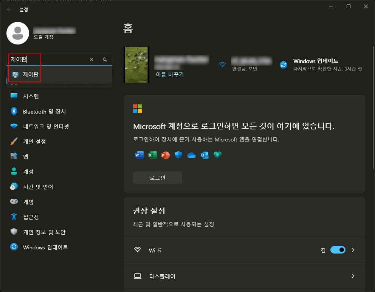Click the OneDrive cloud icon
Screen dimensions: 375x292
[191, 155]
